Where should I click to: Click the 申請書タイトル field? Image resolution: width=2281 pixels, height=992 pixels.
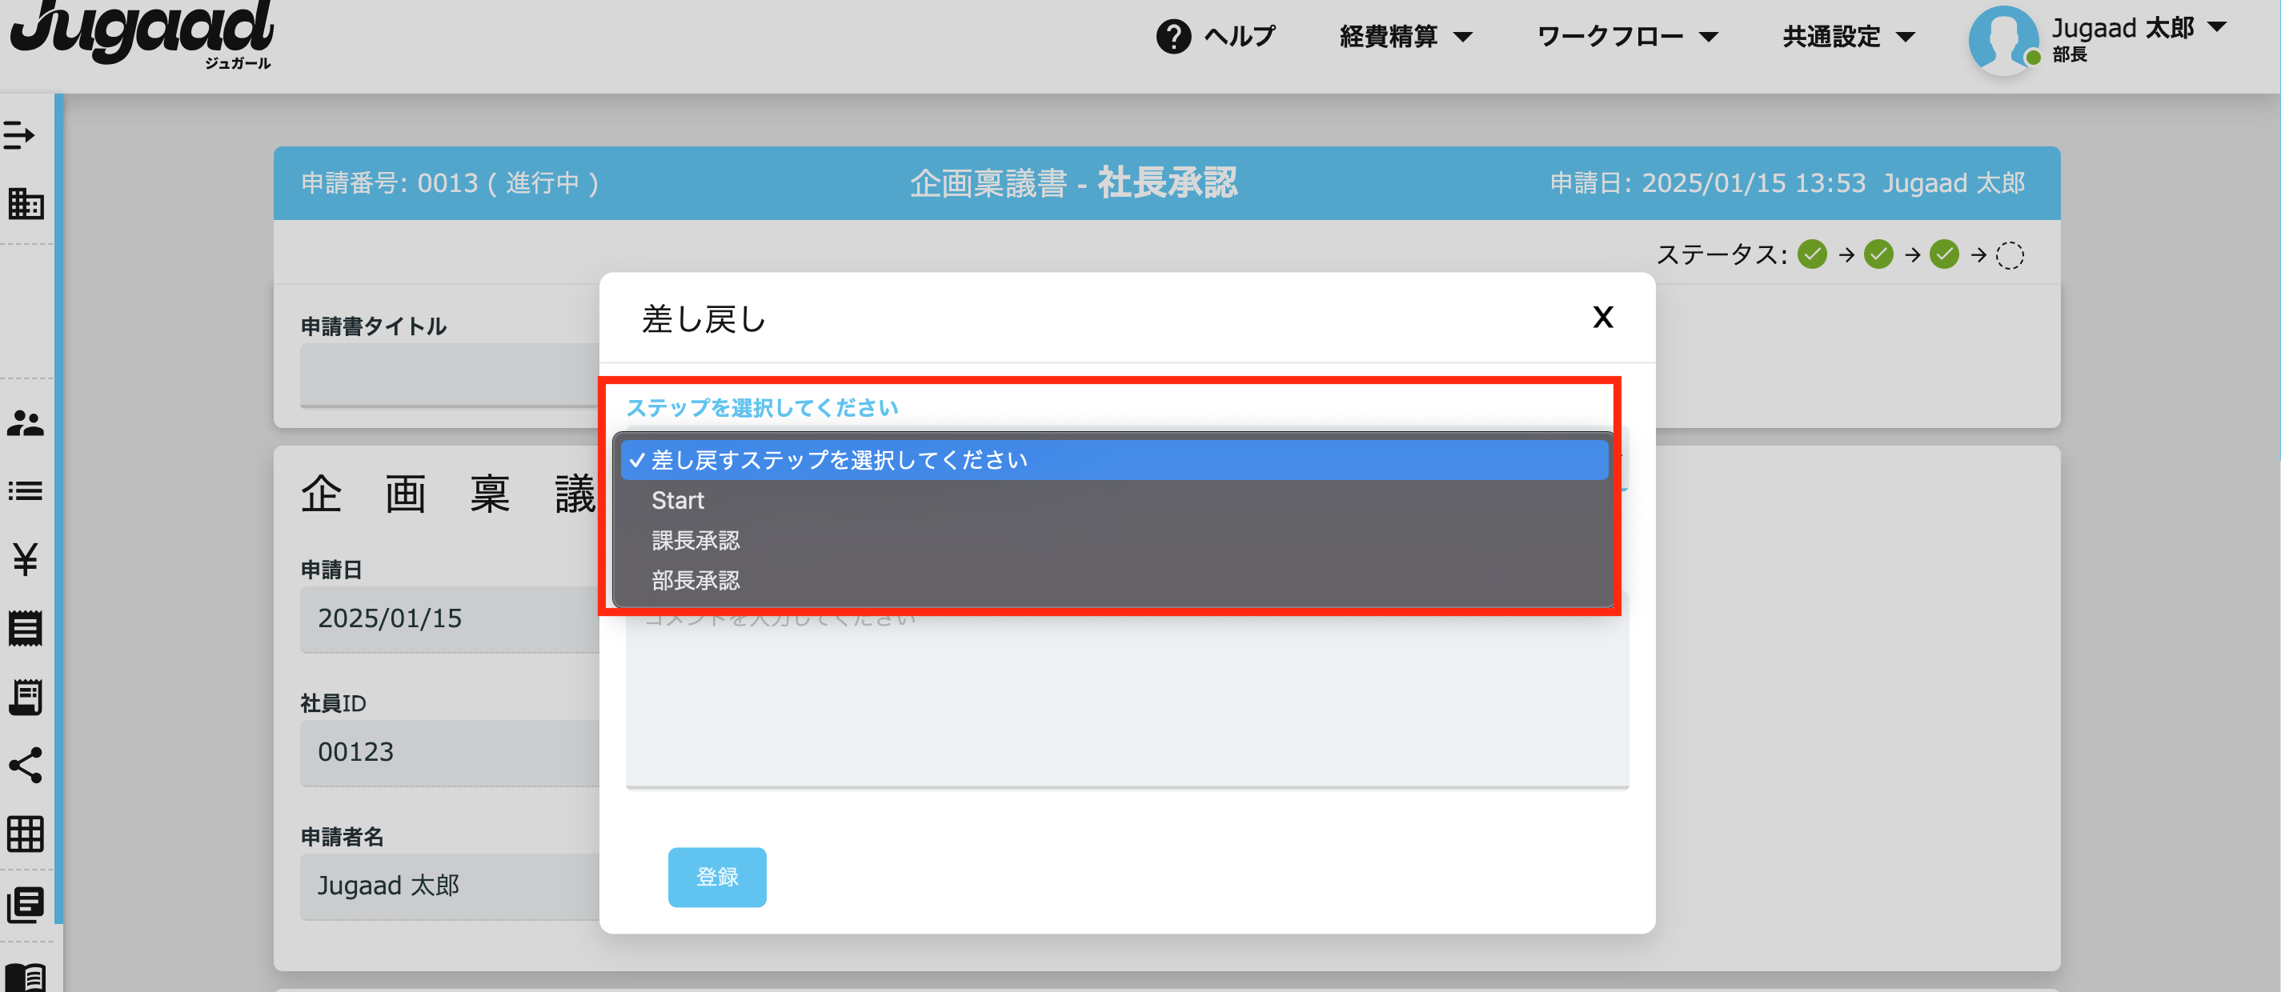(x=450, y=375)
